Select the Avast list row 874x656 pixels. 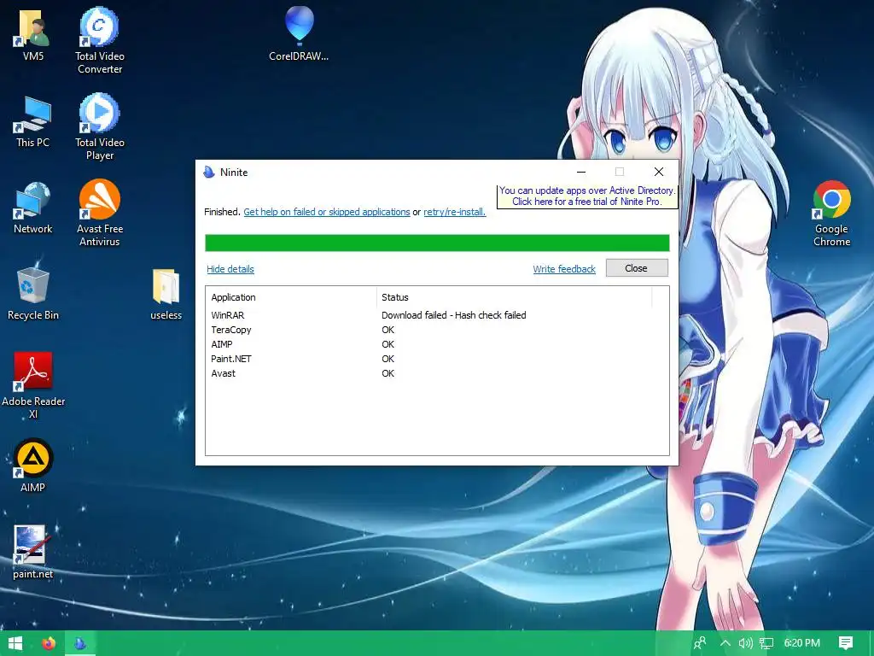(x=437, y=373)
